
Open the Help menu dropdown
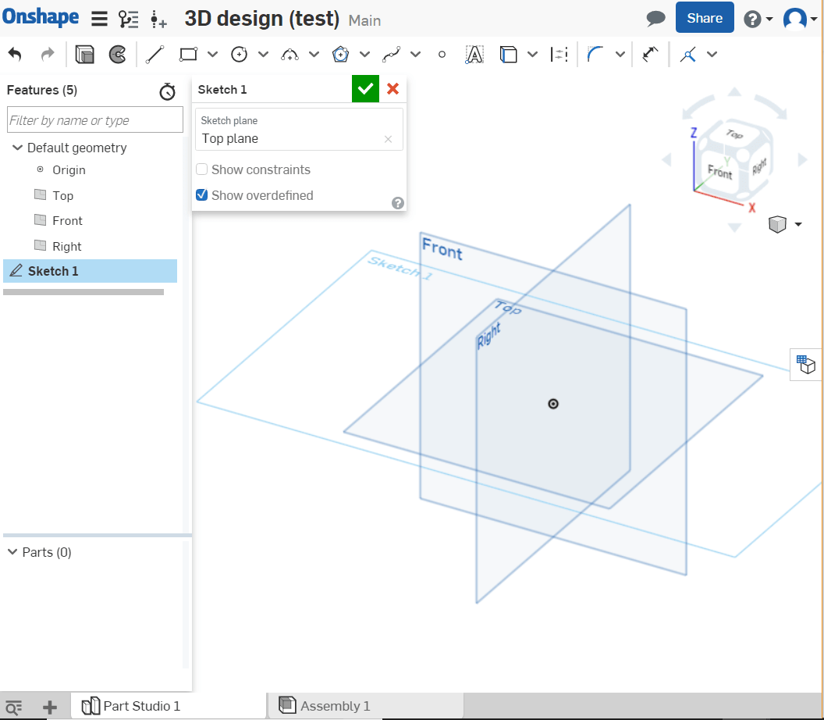(758, 20)
